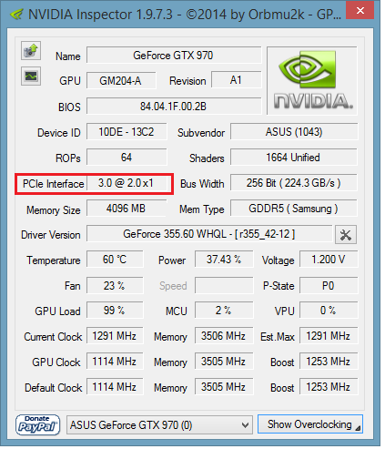
Task: Click the Temperature 60 °C field
Action: (x=115, y=260)
